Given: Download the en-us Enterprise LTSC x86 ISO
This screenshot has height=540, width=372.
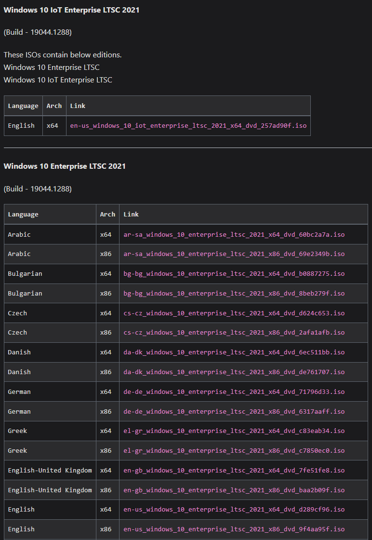Looking at the screenshot, I should point(234,529).
